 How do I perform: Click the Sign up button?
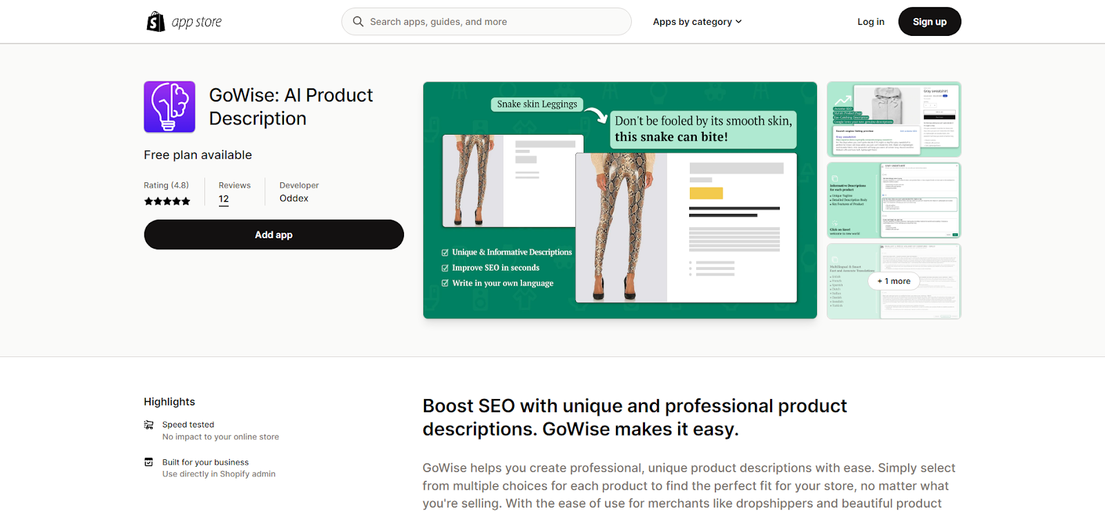[930, 21]
